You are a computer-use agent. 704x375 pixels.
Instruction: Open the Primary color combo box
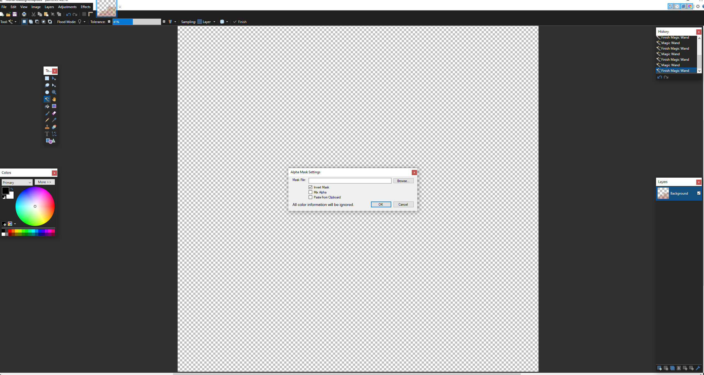coord(17,182)
